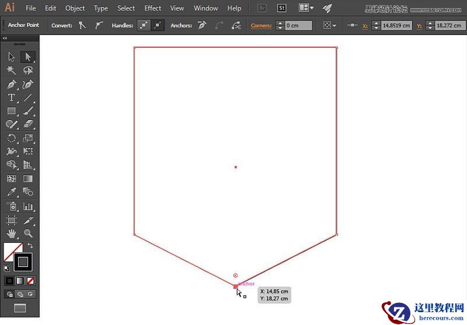The image size is (467, 325).
Task: Enable Draw Normal mode
Action: (9, 294)
